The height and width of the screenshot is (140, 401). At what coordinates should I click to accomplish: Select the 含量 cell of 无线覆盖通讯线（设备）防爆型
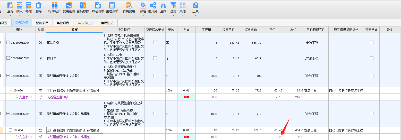pos(186,137)
